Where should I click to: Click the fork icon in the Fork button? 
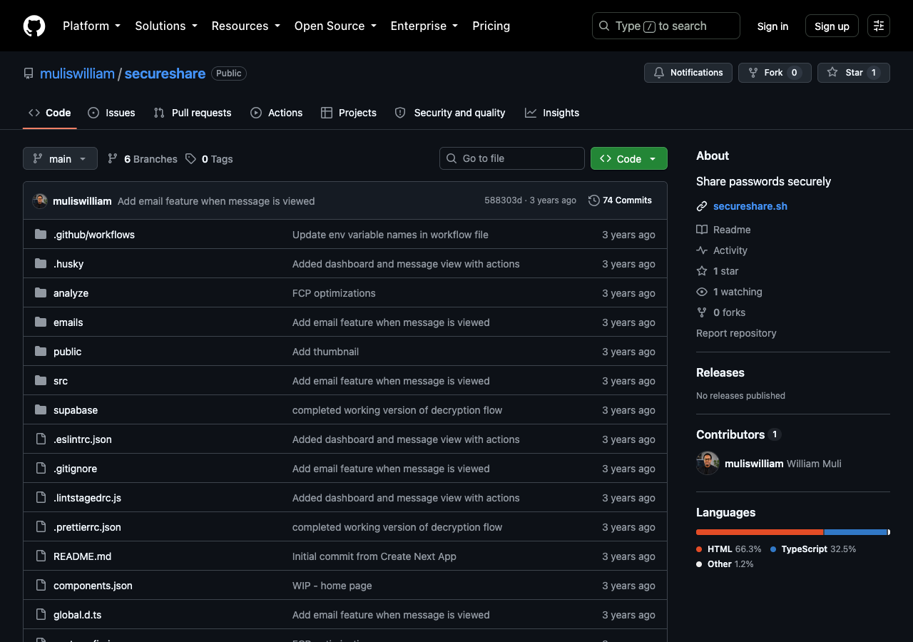[753, 73]
